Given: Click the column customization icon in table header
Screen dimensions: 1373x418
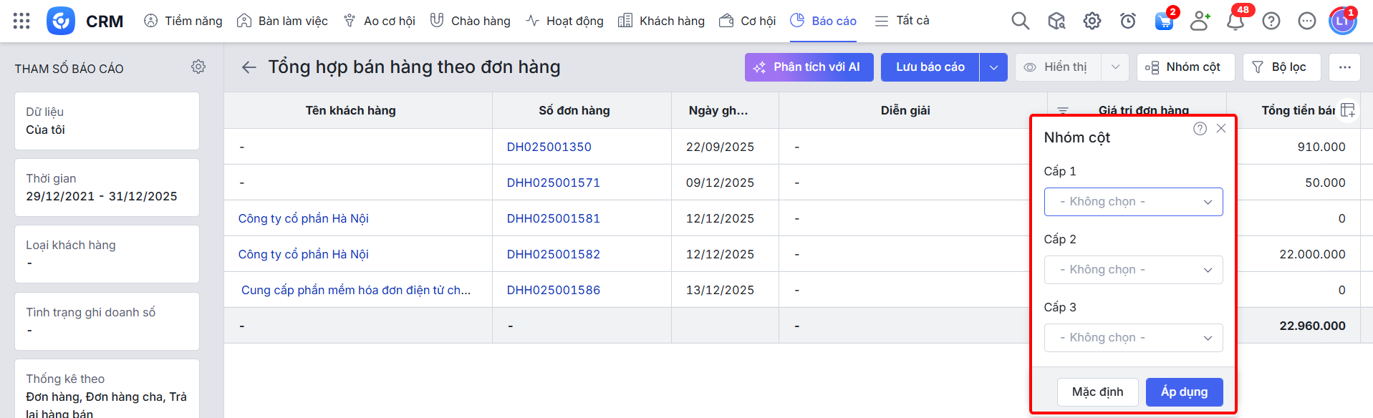Looking at the screenshot, I should (x=1347, y=110).
